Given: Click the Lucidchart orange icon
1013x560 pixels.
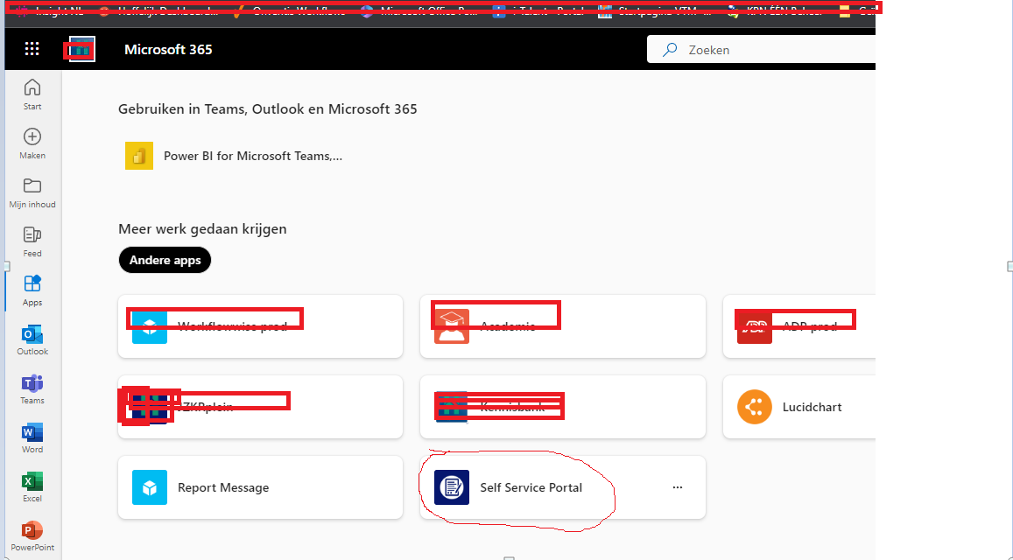Looking at the screenshot, I should (x=755, y=407).
